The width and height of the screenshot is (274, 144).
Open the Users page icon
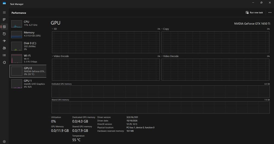(4, 48)
